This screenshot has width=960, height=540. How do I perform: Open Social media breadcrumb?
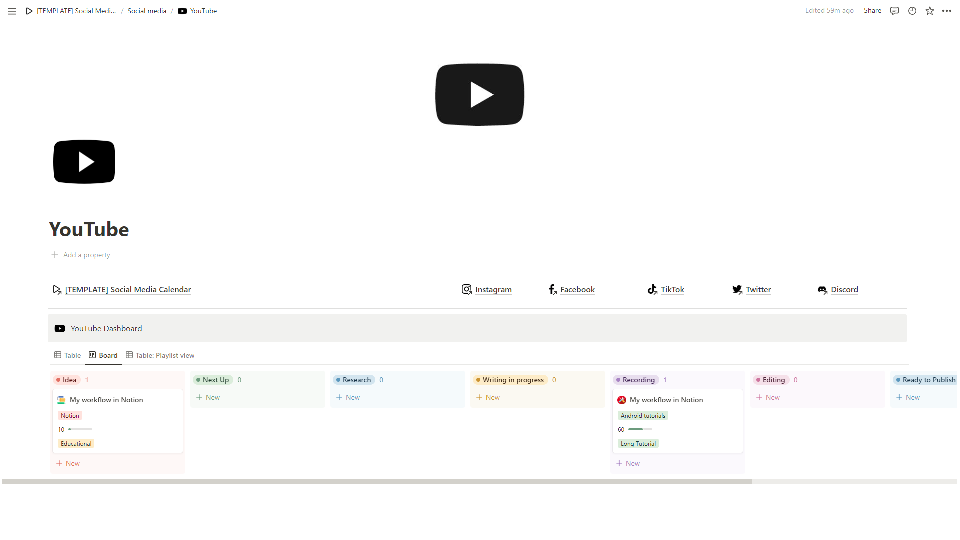[147, 11]
